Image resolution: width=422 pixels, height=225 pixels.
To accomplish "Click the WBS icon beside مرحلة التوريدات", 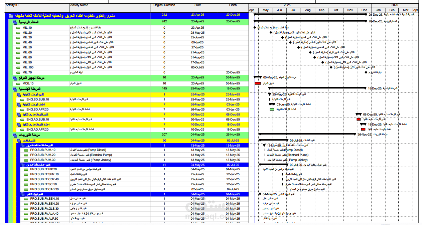I will [15, 135].
